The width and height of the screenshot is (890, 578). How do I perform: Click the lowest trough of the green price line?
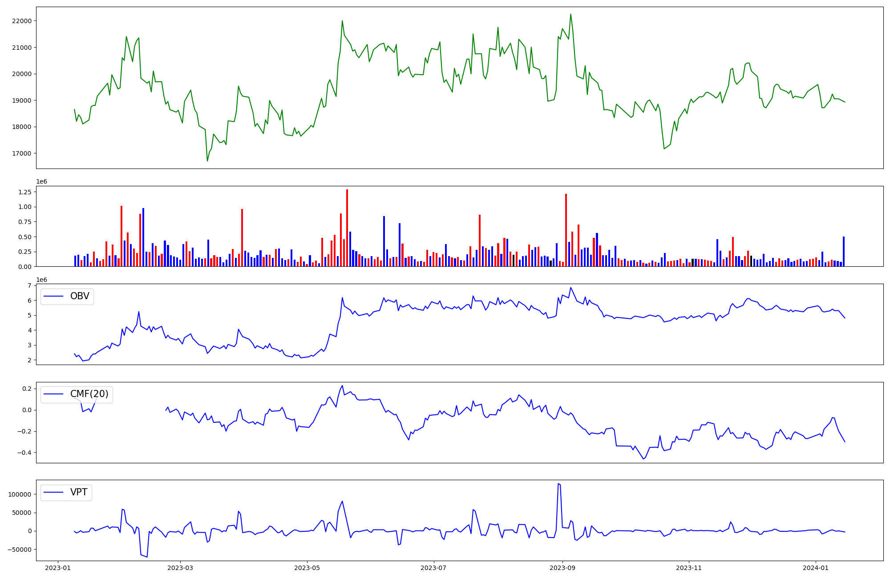coord(207,161)
